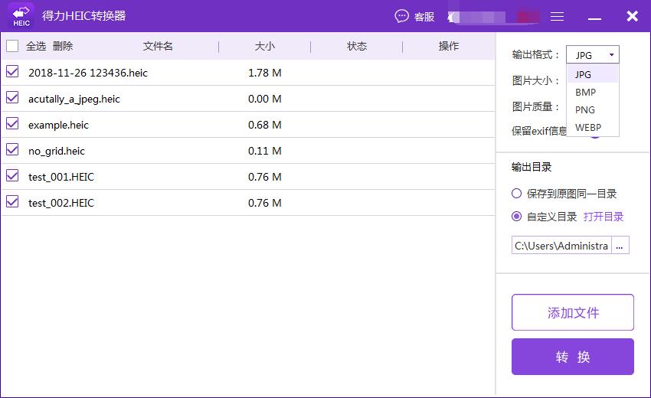Choose BMP from format list
The image size is (651, 398).
(x=585, y=92)
